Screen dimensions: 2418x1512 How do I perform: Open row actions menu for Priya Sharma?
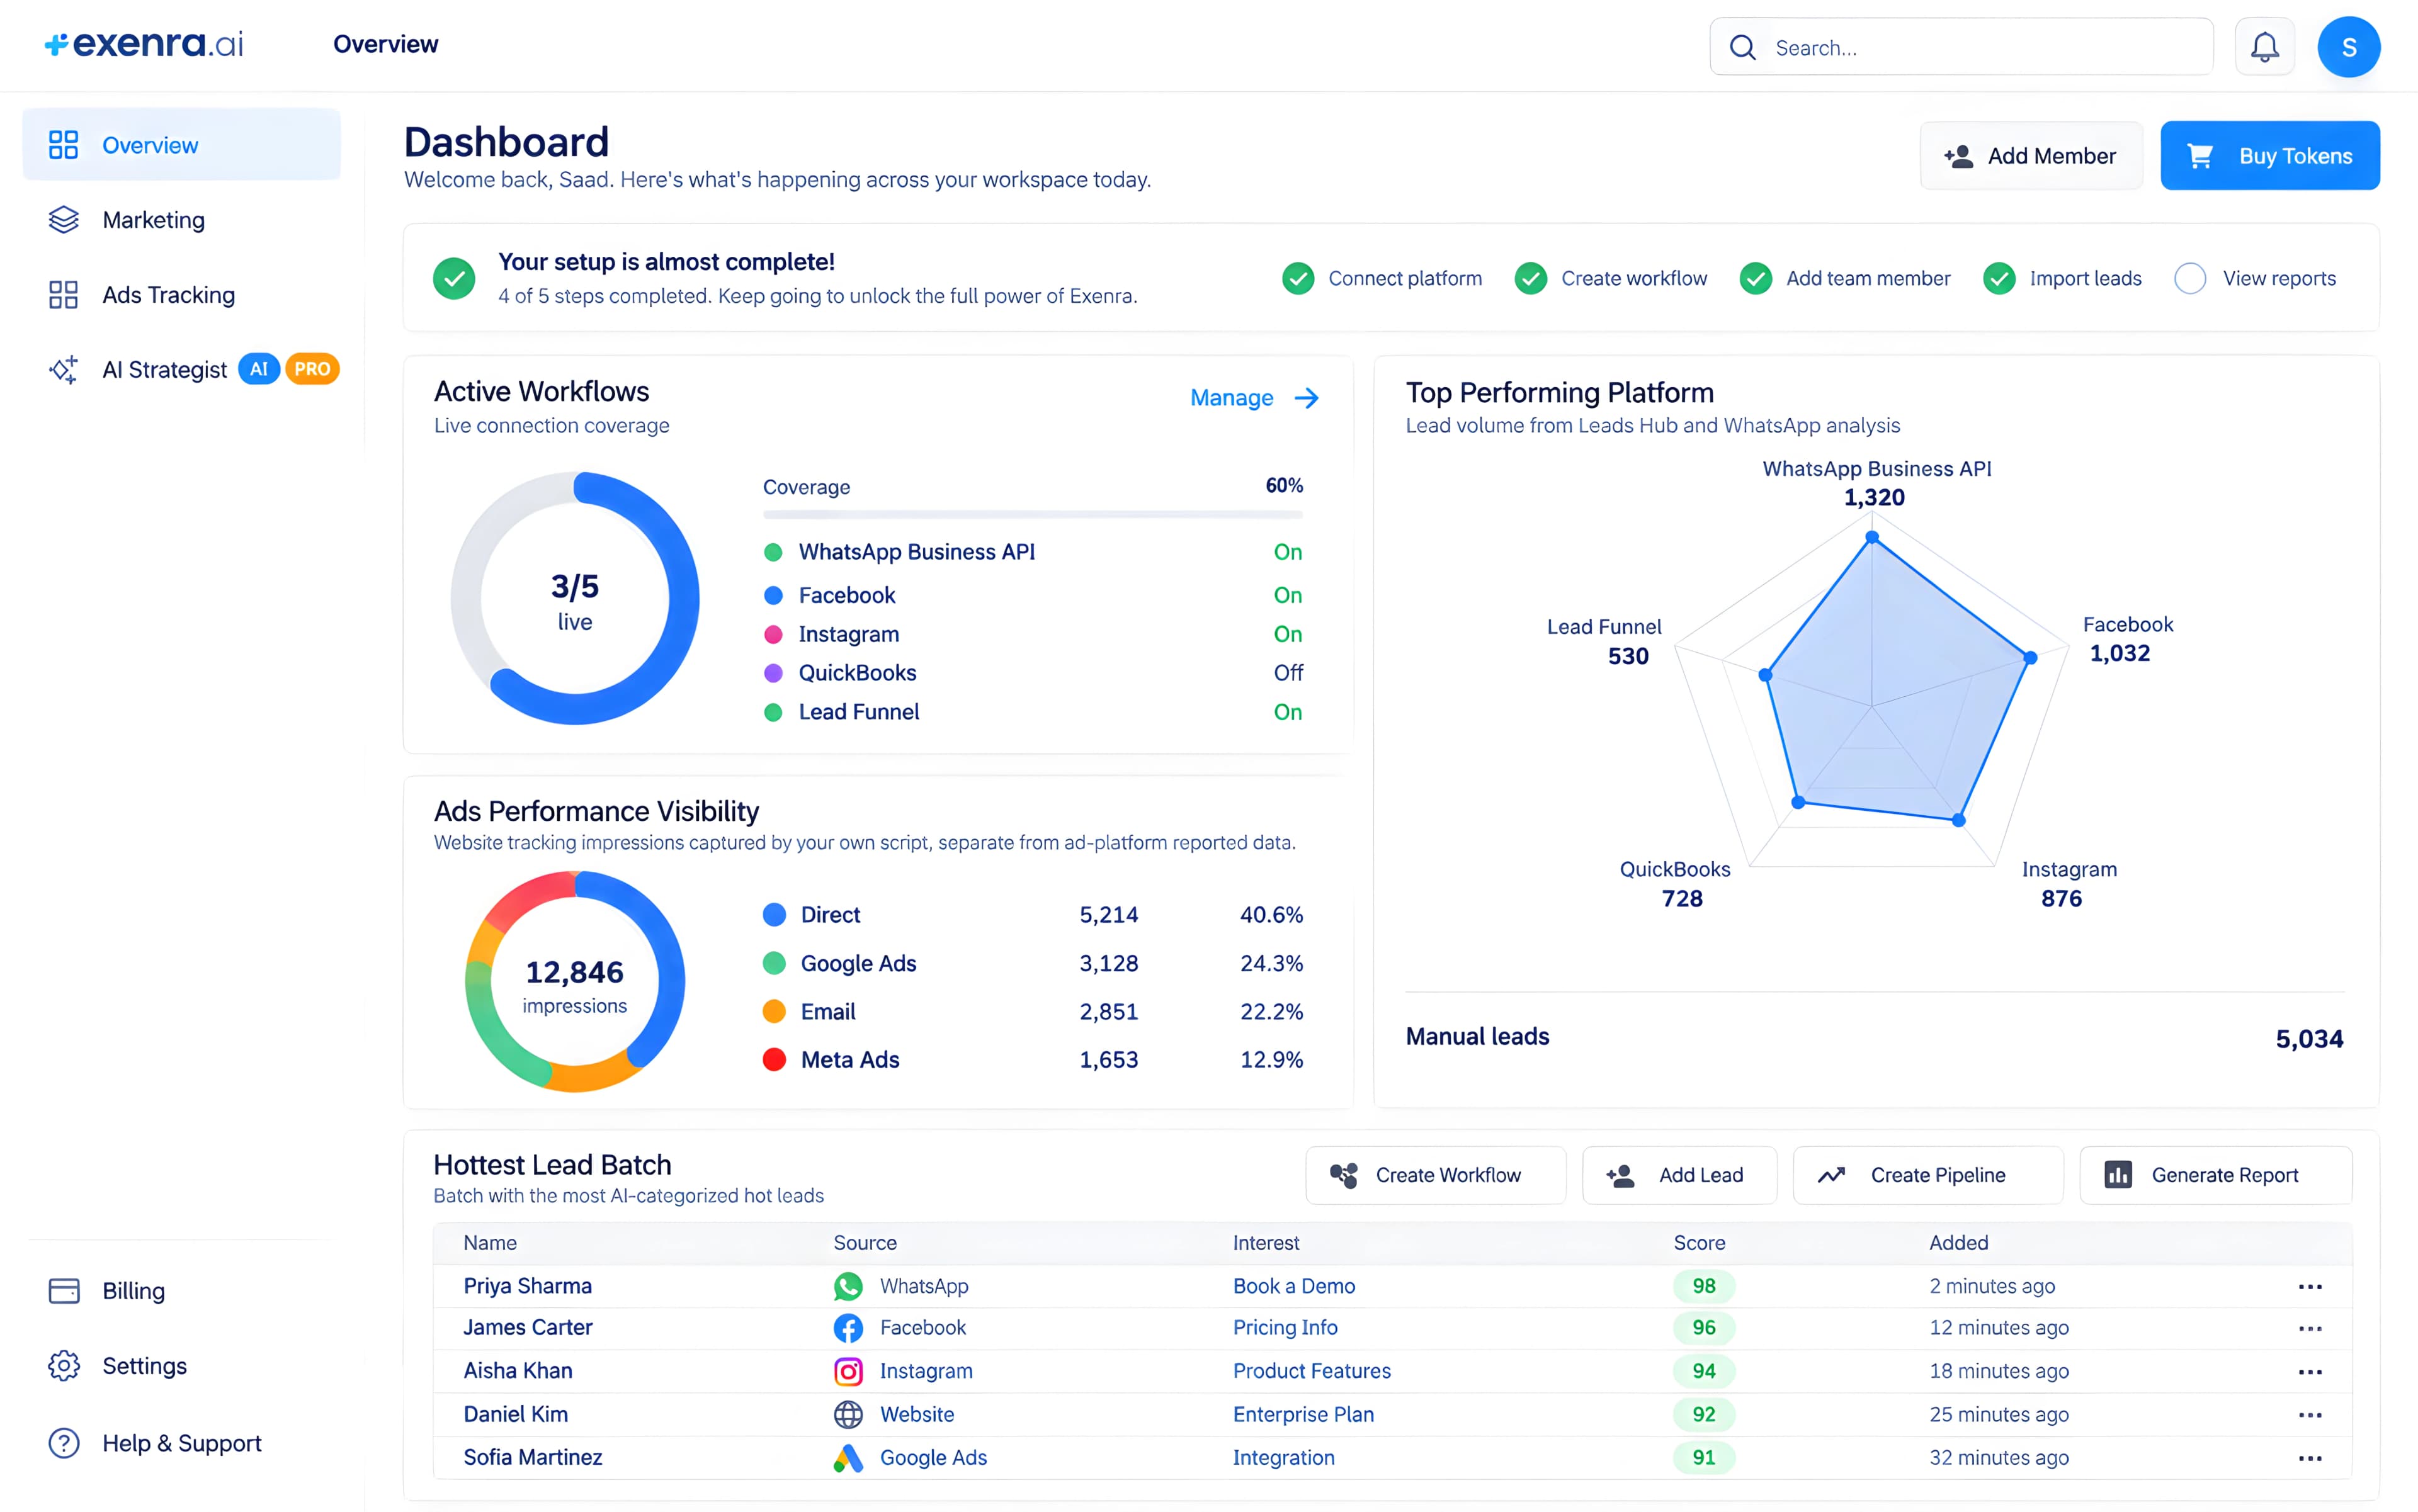2310,1286
